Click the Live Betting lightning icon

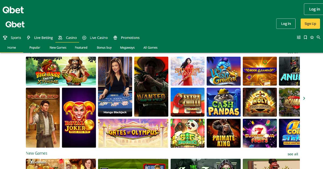point(29,38)
